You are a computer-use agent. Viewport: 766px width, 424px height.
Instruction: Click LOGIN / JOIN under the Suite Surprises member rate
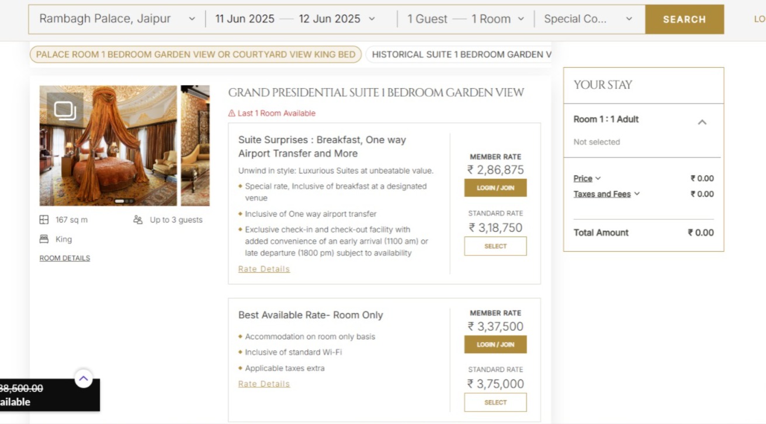(x=495, y=187)
